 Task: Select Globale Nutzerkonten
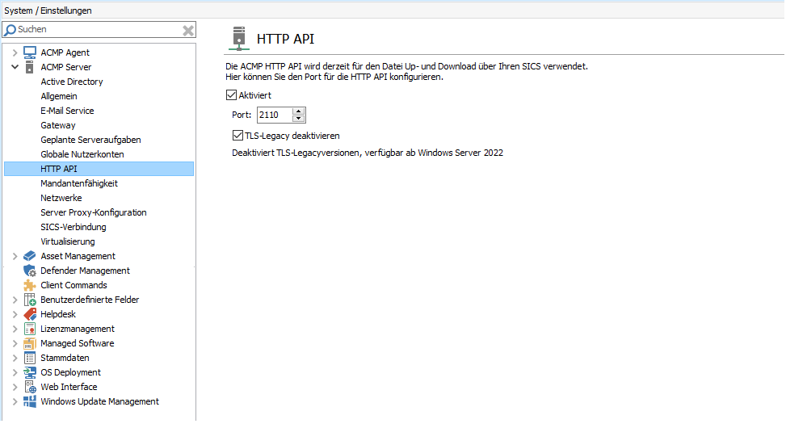point(82,154)
